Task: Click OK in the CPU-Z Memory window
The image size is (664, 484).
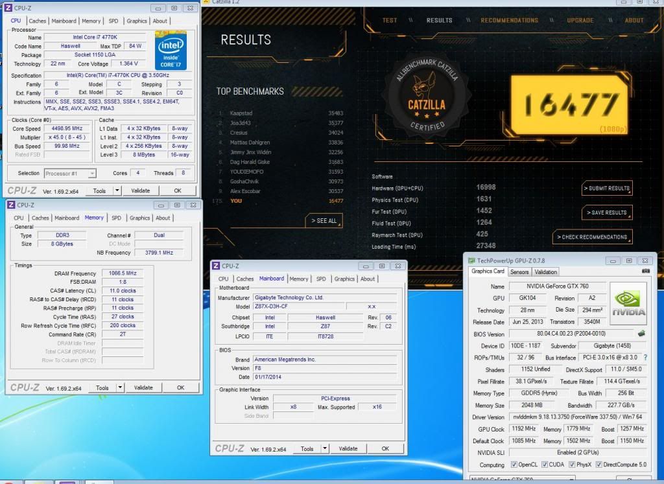Action: tap(180, 387)
